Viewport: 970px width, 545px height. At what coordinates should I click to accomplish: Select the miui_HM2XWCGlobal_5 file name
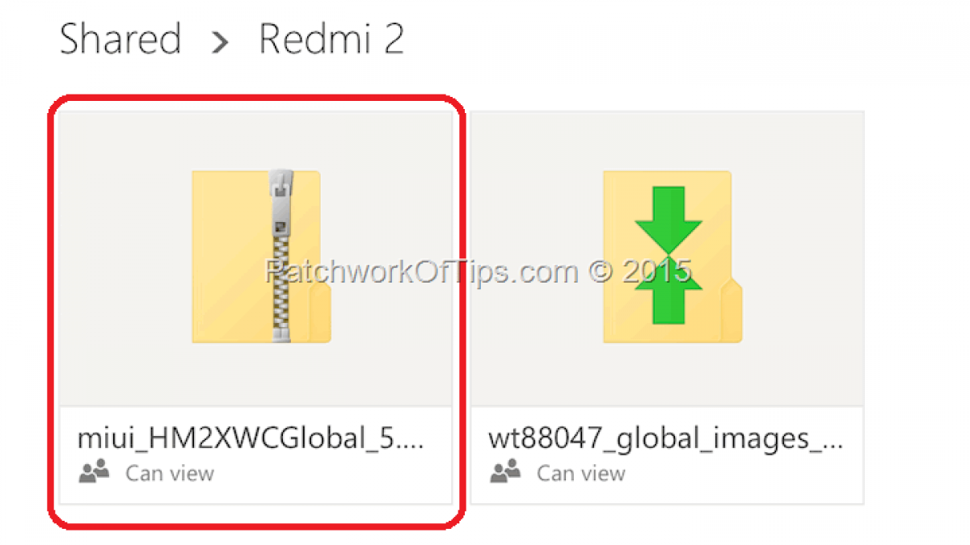point(251,439)
